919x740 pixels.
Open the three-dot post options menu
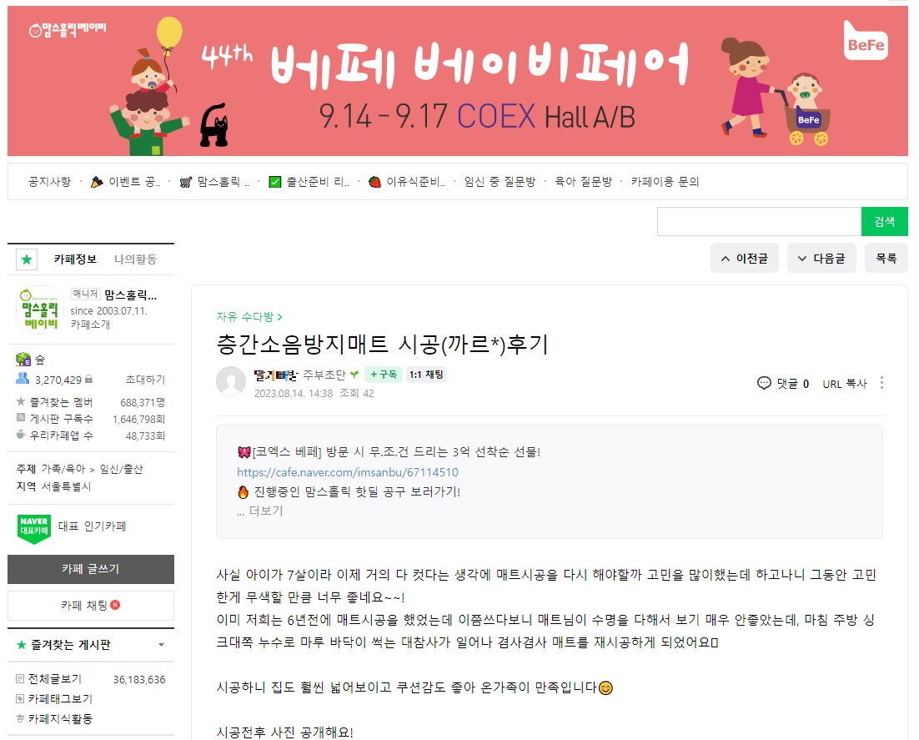pos(881,384)
